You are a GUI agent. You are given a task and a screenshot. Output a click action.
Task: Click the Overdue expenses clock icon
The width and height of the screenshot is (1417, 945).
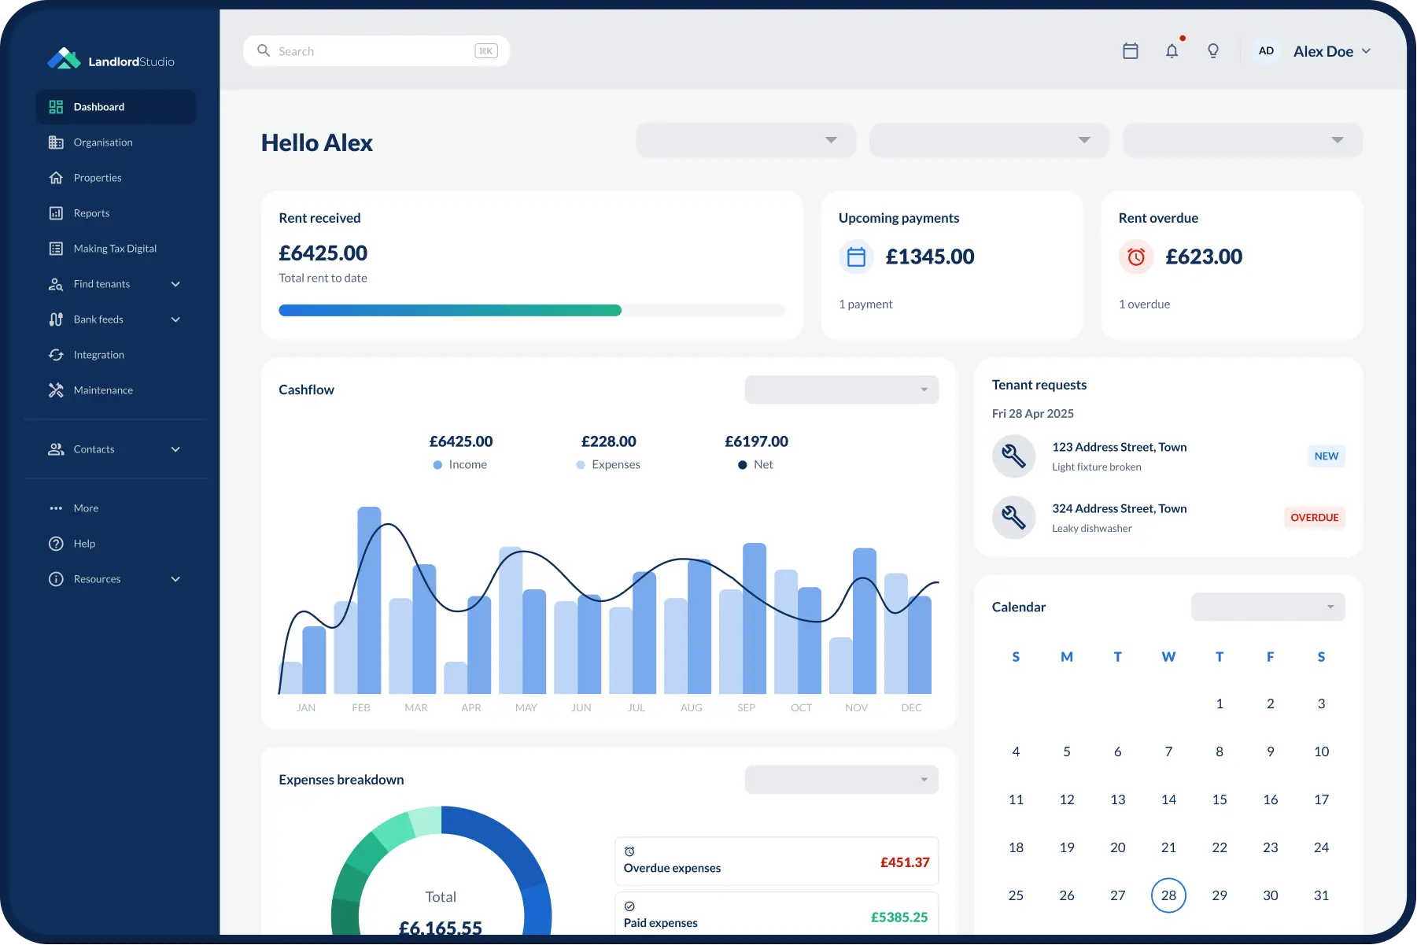(629, 851)
